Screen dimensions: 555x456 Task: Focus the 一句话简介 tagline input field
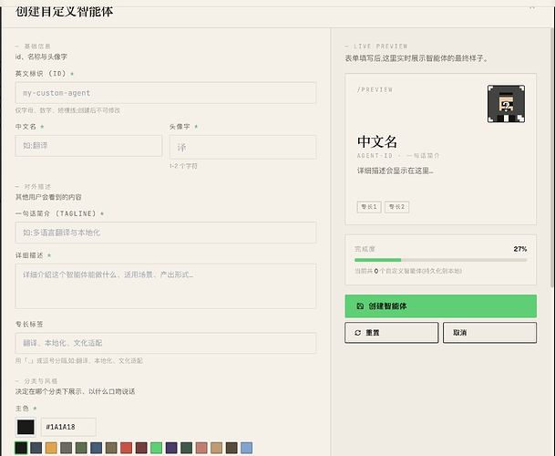coord(166,233)
